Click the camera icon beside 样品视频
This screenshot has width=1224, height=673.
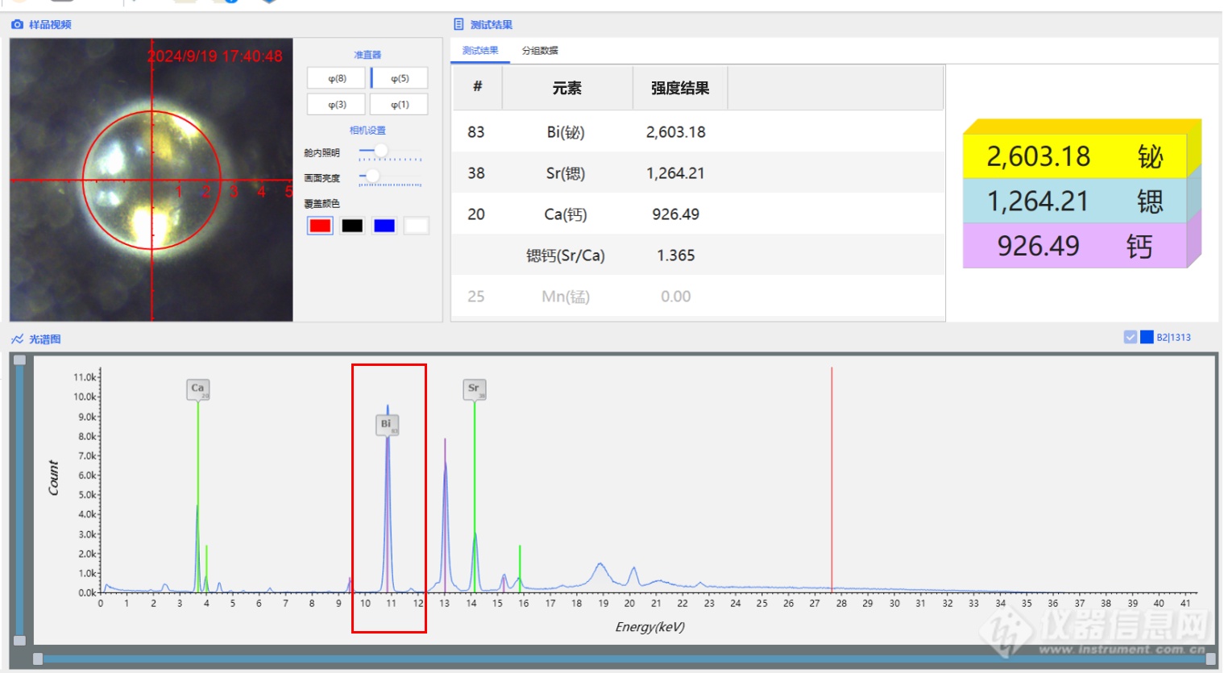coord(17,24)
